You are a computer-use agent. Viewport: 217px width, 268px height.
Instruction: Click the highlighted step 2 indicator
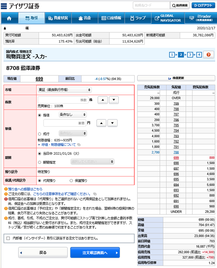pos(181,55)
